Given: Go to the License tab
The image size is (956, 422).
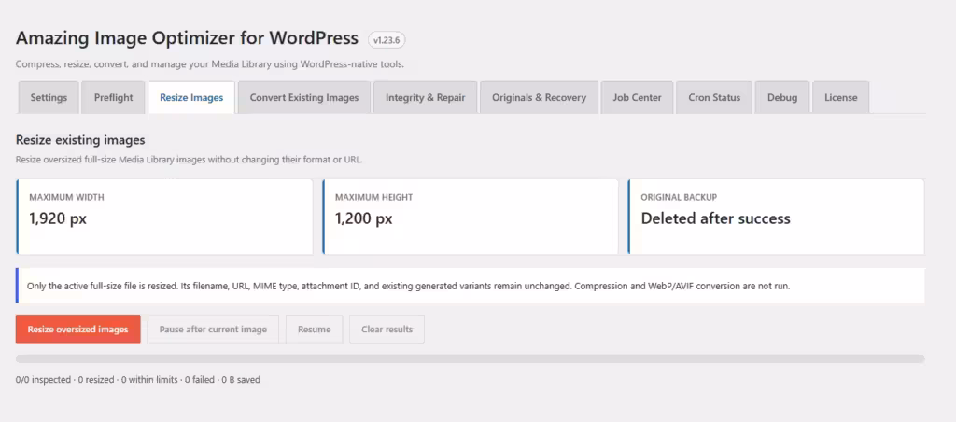Looking at the screenshot, I should [x=841, y=98].
